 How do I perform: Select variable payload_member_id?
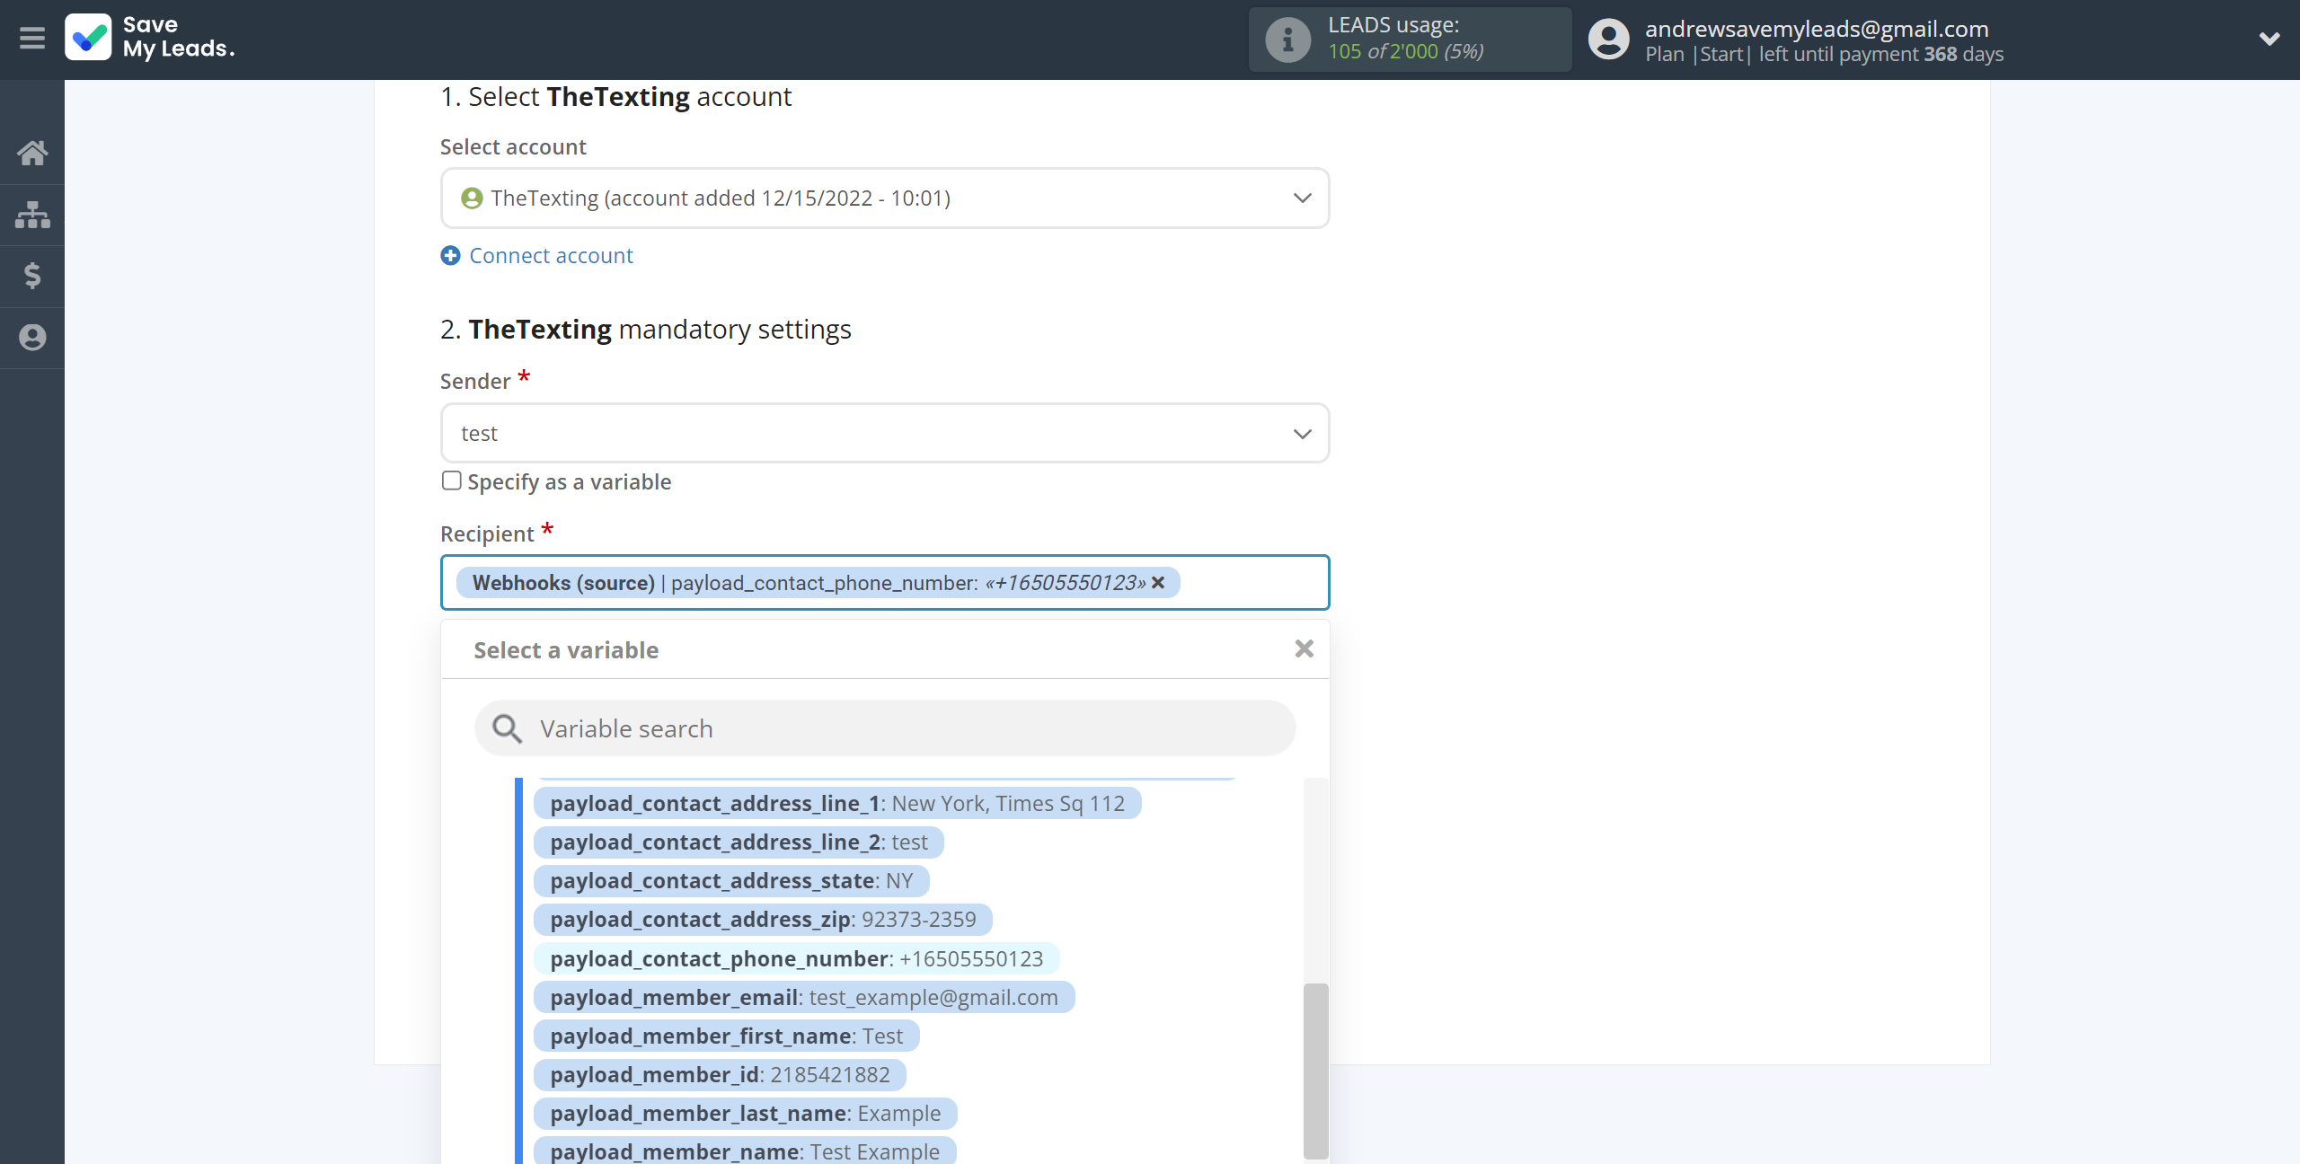coord(720,1075)
